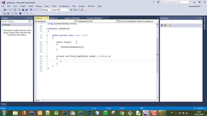Open the Build menu
207x116 pixels.
(x=31, y=6)
